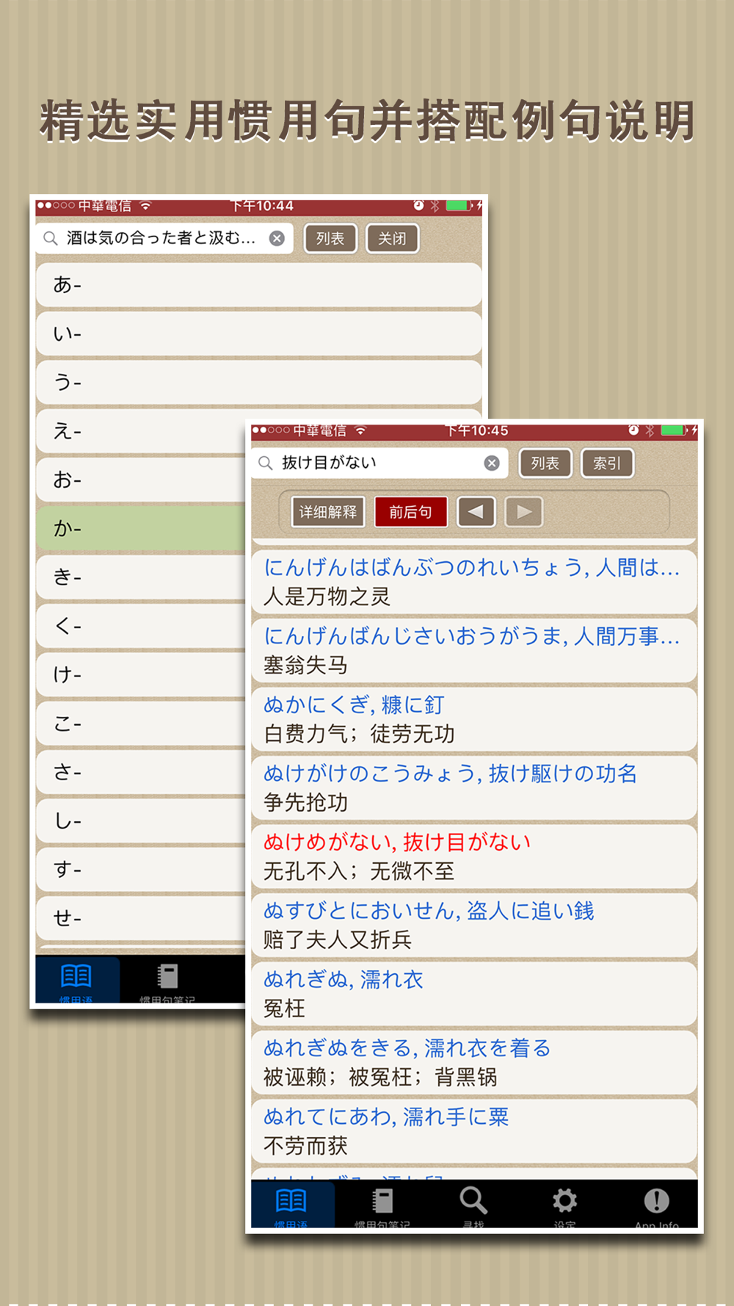Select the え- index row
The width and height of the screenshot is (734, 1306).
tap(141, 431)
